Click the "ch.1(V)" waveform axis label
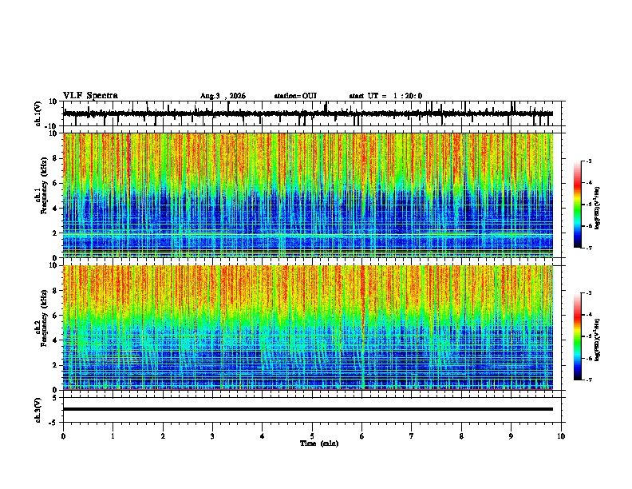 tap(38, 113)
